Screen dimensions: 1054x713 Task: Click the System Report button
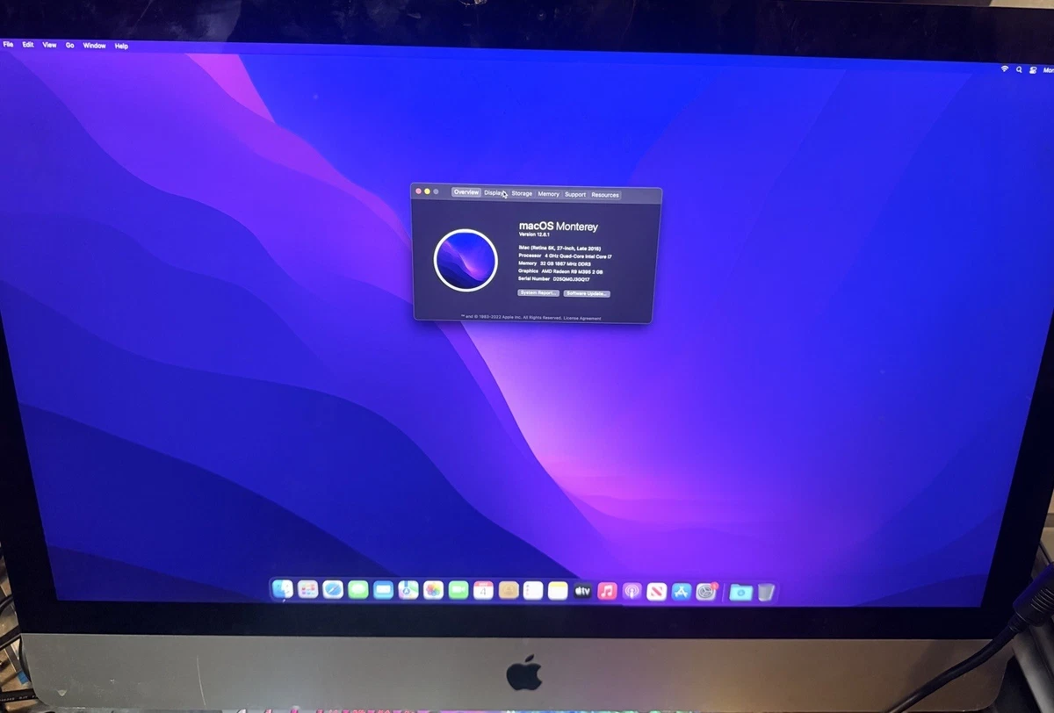tap(538, 292)
